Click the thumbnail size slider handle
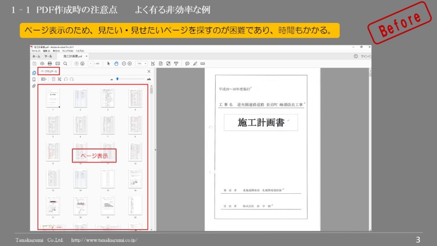The image size is (437, 246). click(117, 79)
